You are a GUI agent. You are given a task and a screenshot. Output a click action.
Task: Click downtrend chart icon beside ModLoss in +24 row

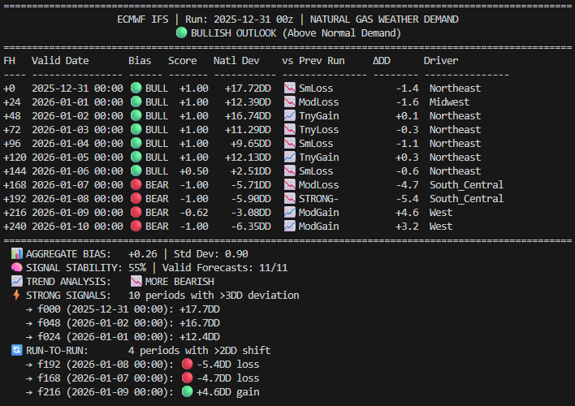pyautogui.click(x=290, y=101)
